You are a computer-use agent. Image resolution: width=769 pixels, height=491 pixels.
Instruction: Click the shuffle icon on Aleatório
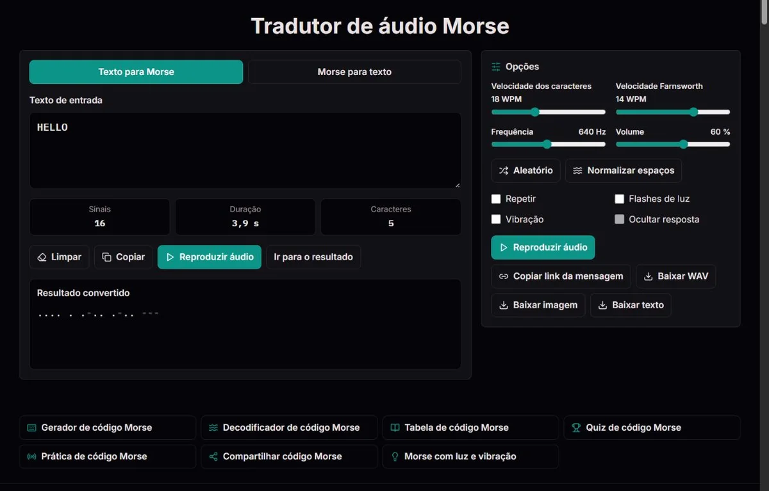point(504,171)
